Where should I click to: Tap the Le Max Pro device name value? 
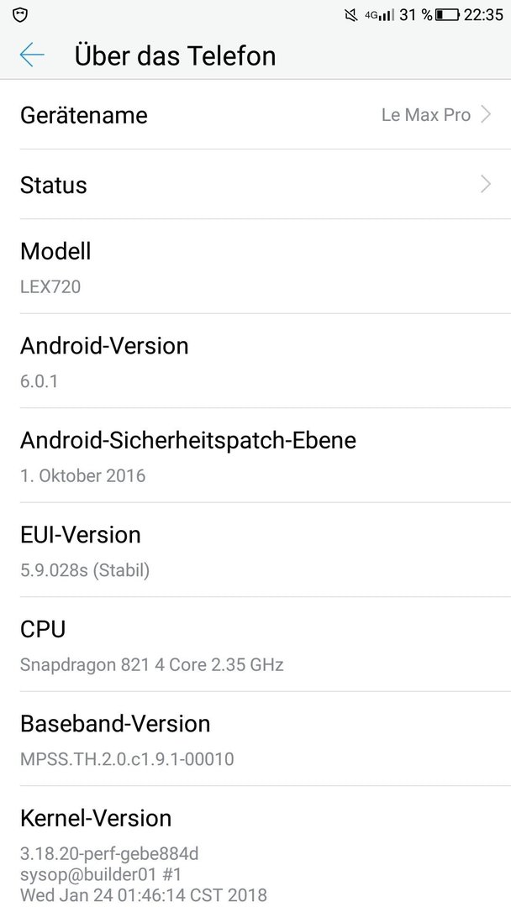[x=426, y=115]
